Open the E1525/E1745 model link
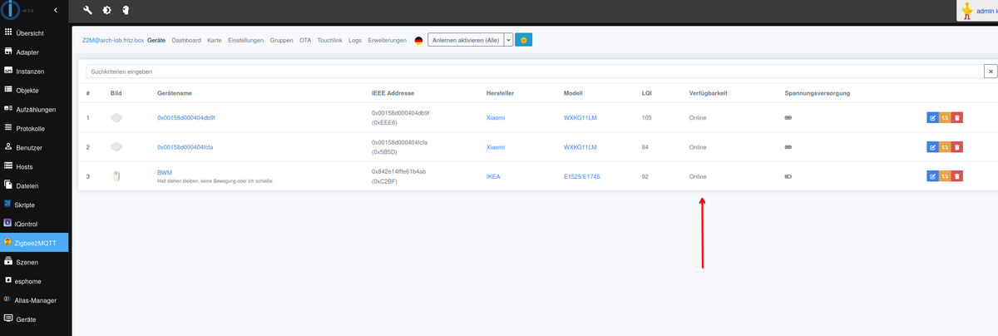The height and width of the screenshot is (336, 998). tap(582, 176)
